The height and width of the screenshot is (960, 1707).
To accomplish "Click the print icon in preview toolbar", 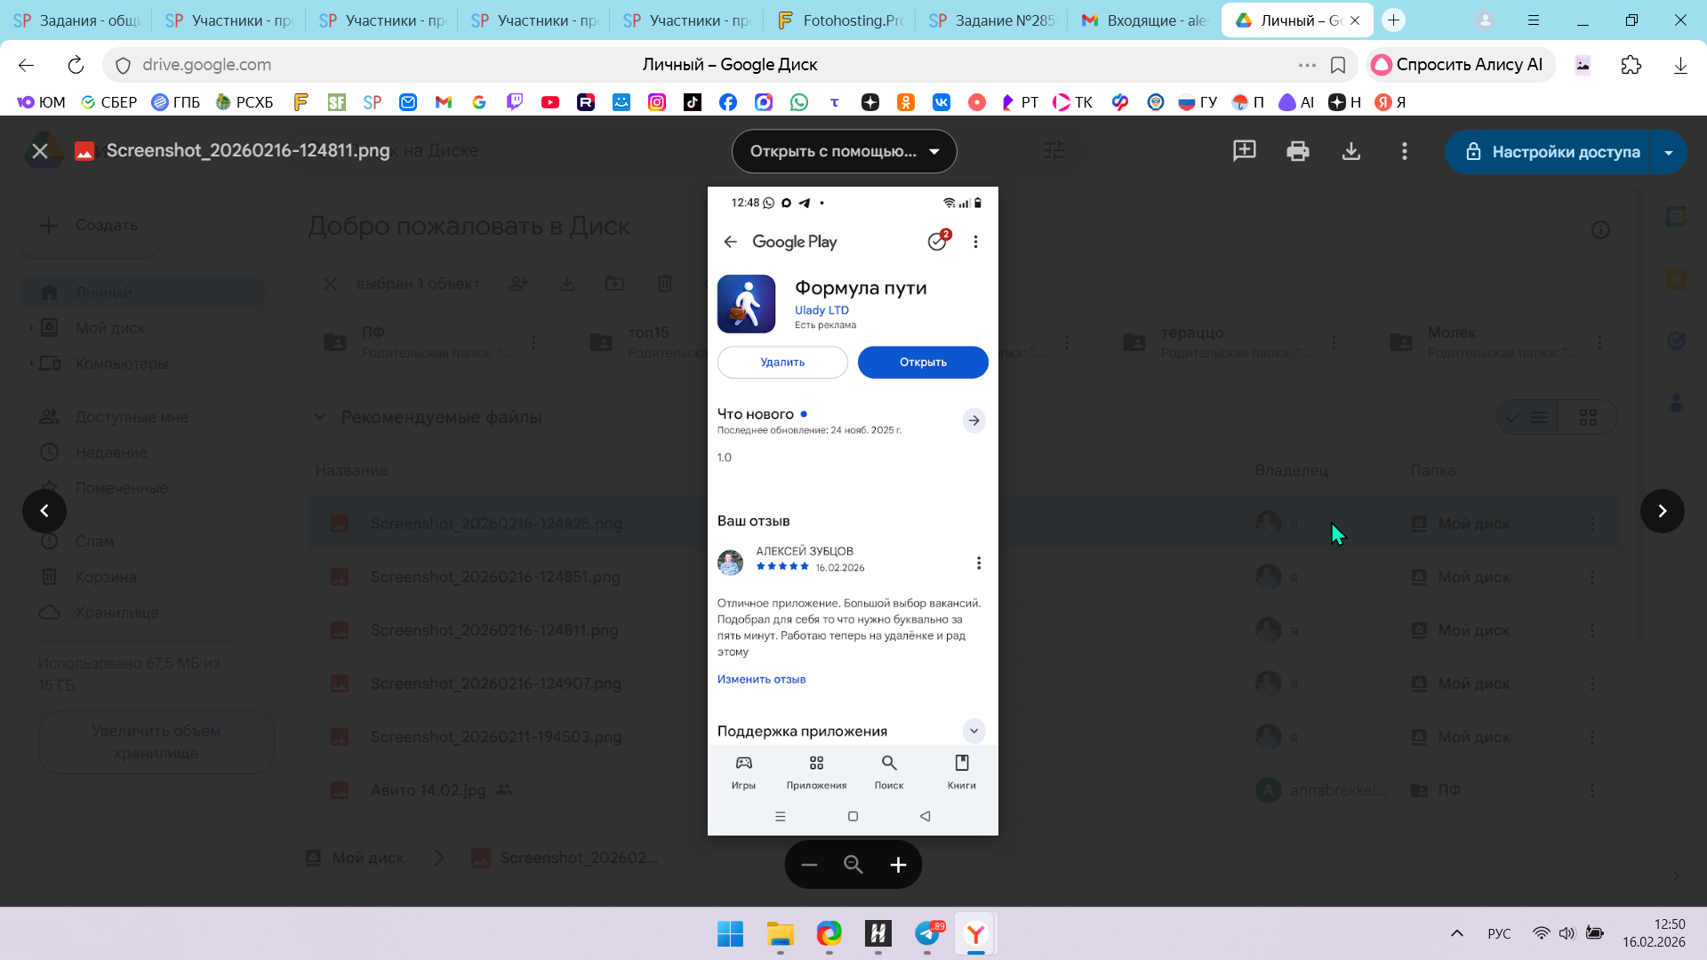I will pos(1297,151).
